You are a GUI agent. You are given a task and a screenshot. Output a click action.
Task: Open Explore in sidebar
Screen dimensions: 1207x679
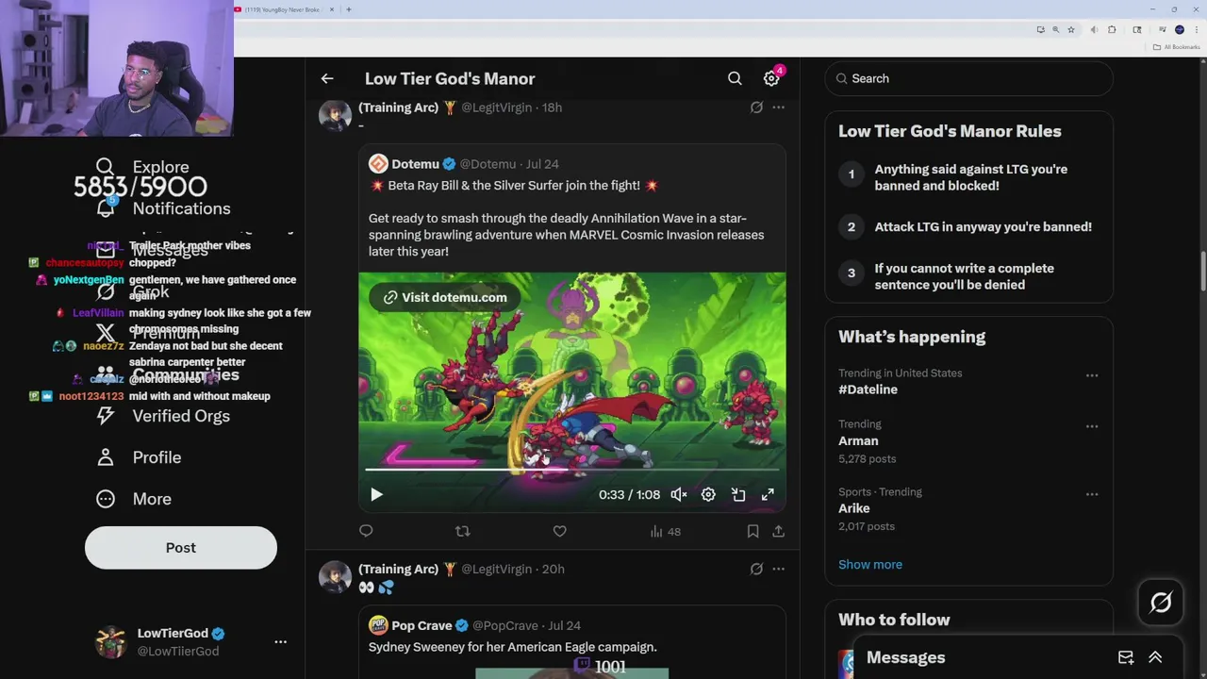pos(143,167)
